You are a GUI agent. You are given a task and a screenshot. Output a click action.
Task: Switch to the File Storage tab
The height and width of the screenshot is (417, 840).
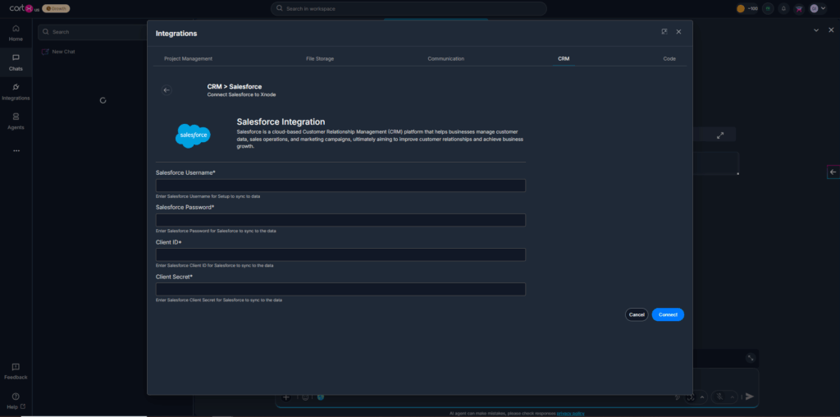(x=320, y=58)
